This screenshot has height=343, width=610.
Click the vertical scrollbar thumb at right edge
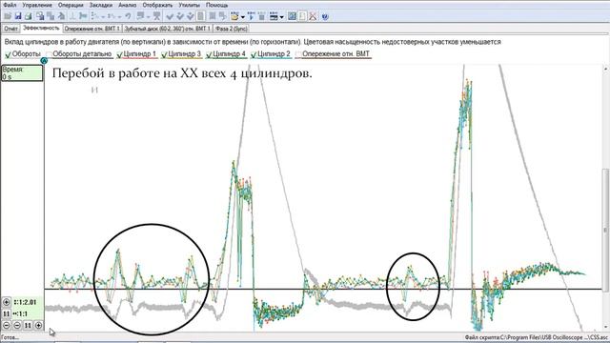[605, 230]
